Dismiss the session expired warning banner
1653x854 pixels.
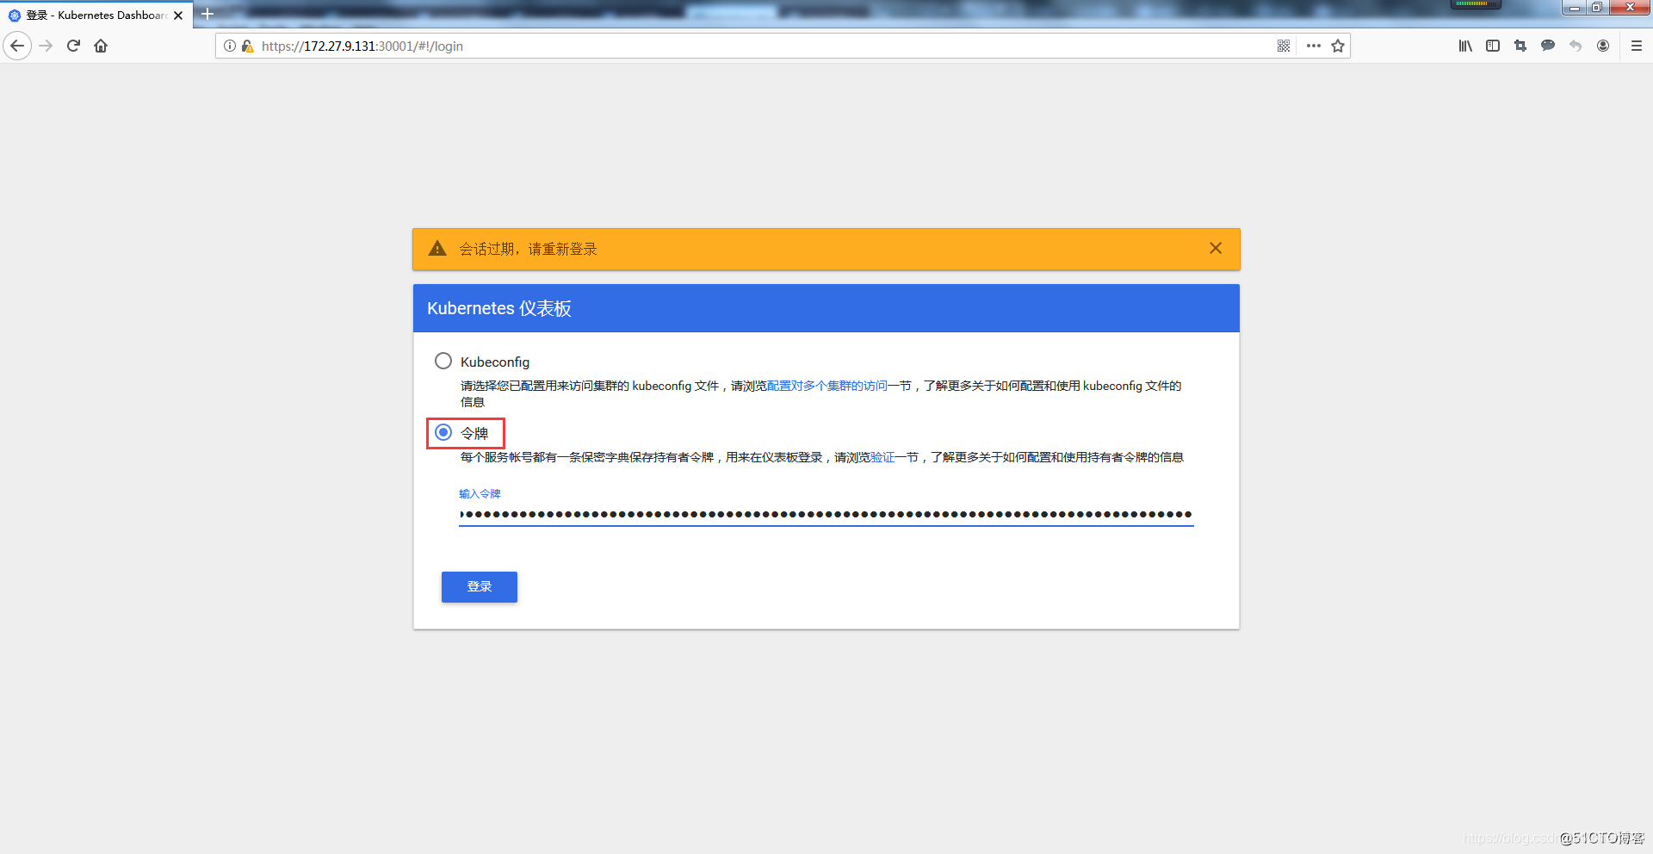tap(1216, 248)
